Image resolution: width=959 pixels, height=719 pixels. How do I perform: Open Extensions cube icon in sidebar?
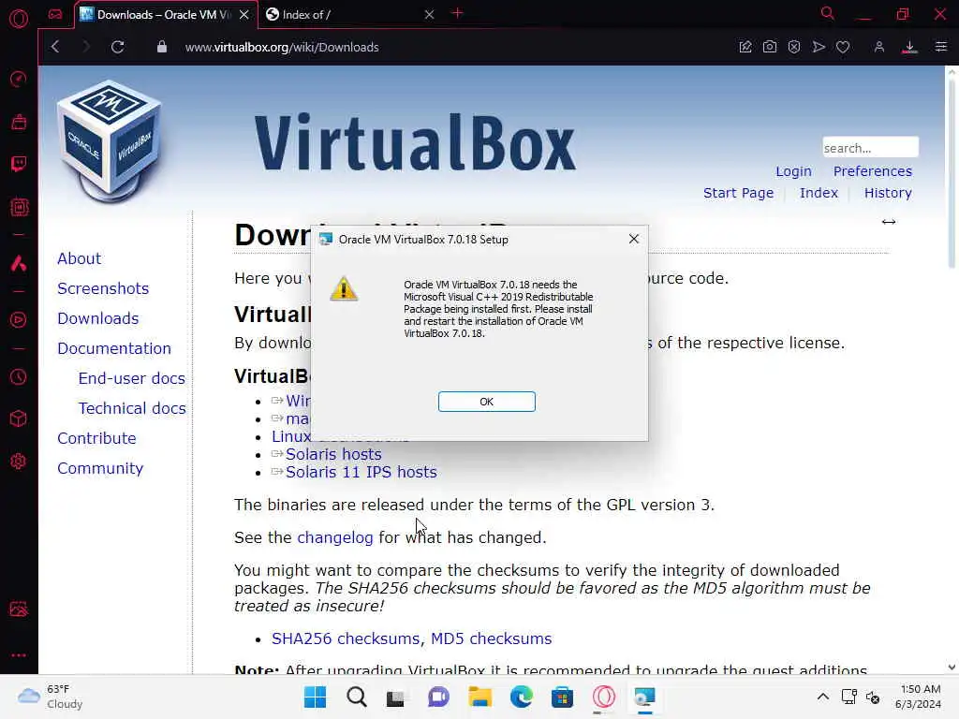click(x=19, y=418)
